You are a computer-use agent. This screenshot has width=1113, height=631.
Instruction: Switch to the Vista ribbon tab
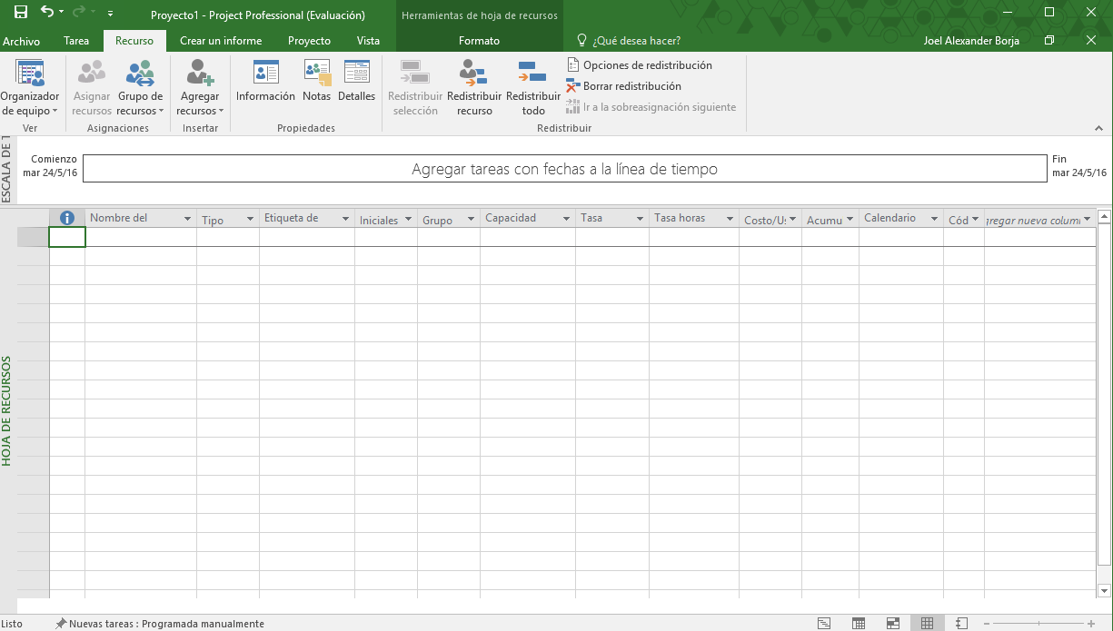point(368,41)
